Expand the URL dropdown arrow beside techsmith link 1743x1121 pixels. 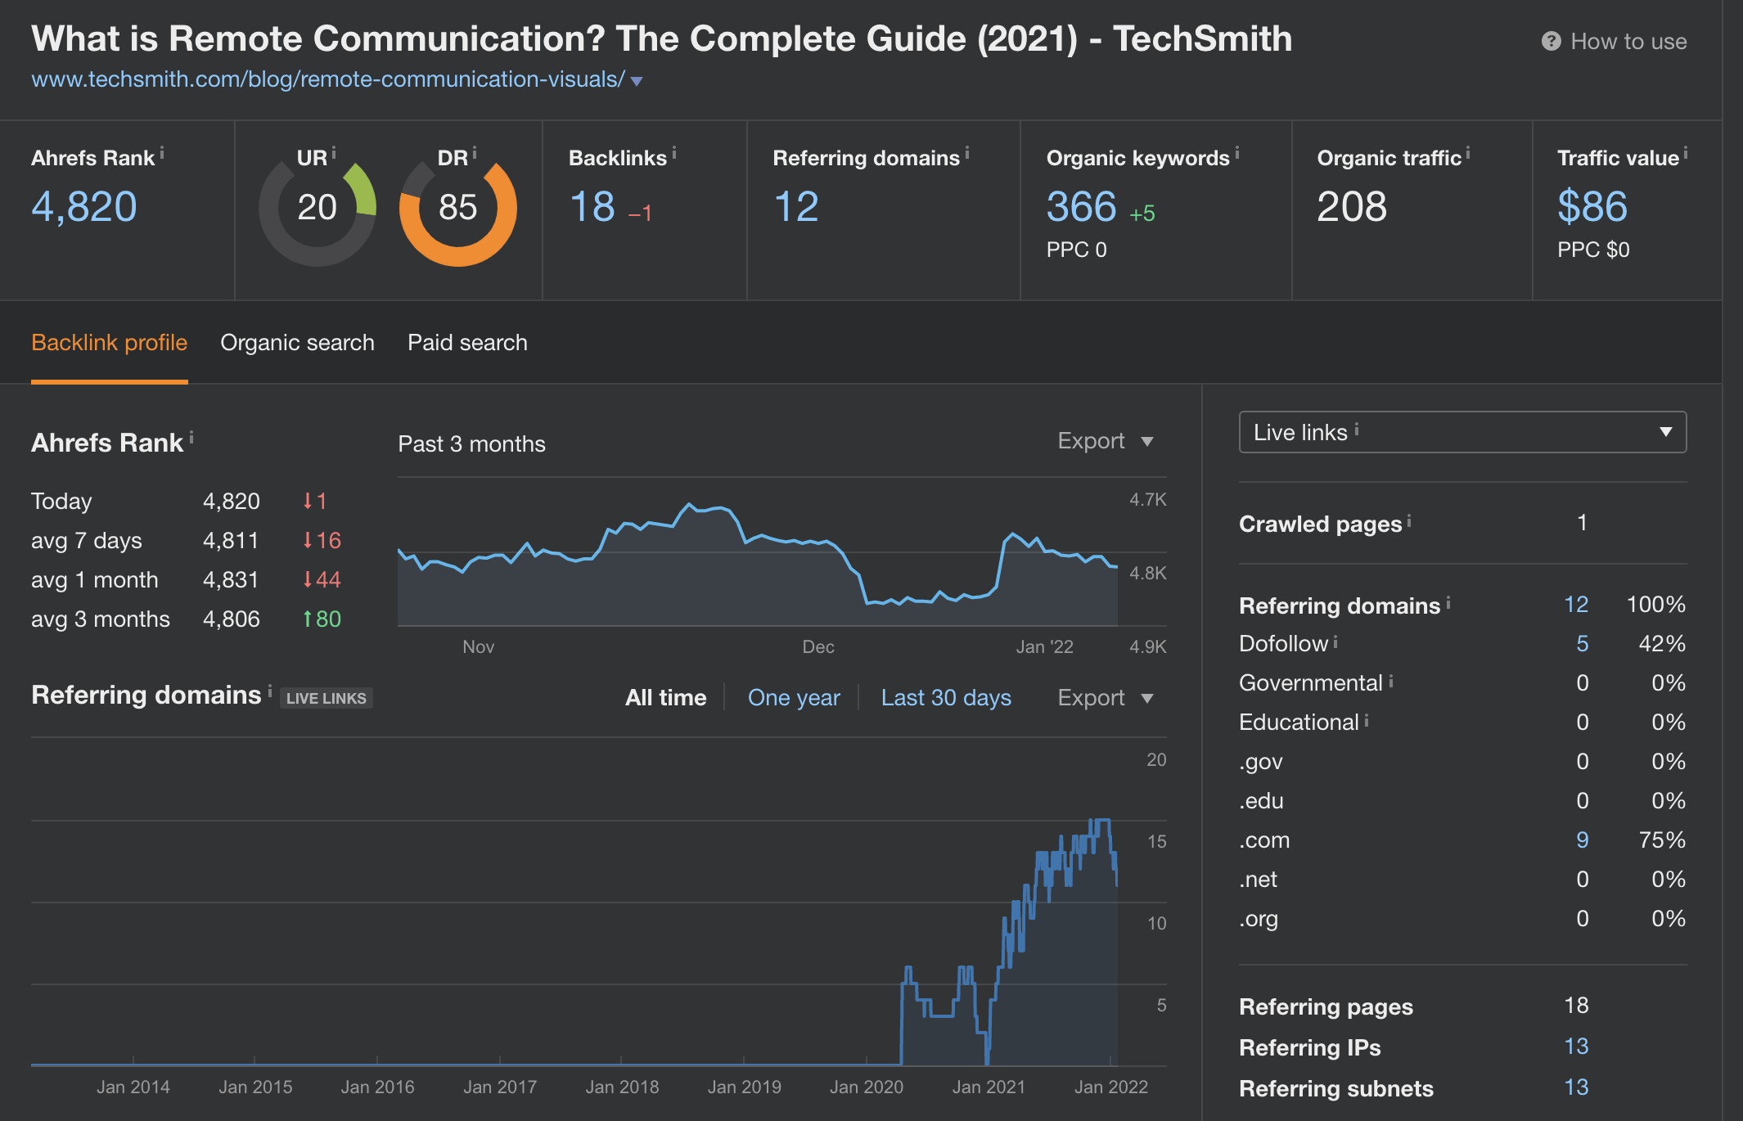637,81
